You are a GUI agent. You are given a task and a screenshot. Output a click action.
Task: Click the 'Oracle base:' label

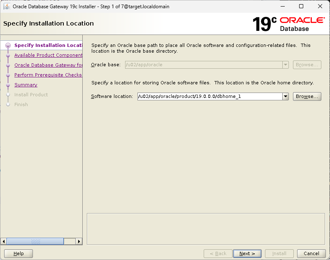(106, 65)
